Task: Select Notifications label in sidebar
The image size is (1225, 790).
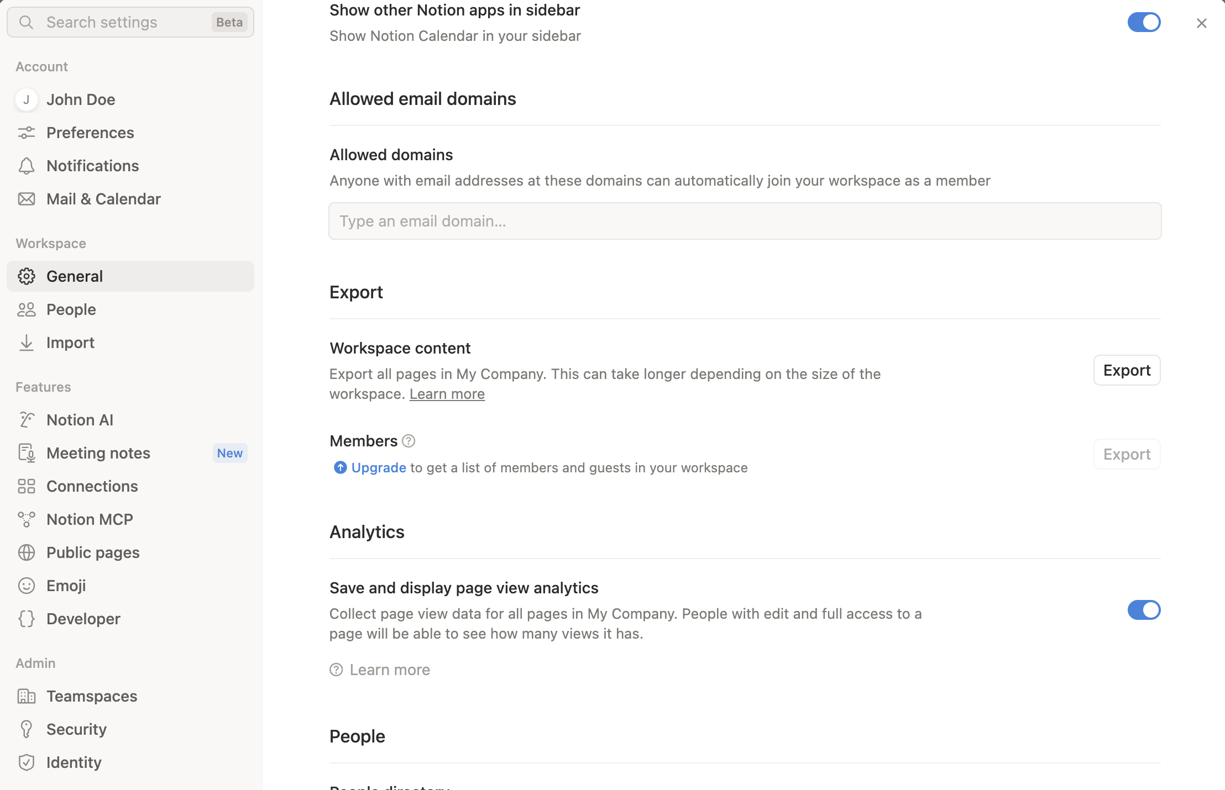Action: 93,166
